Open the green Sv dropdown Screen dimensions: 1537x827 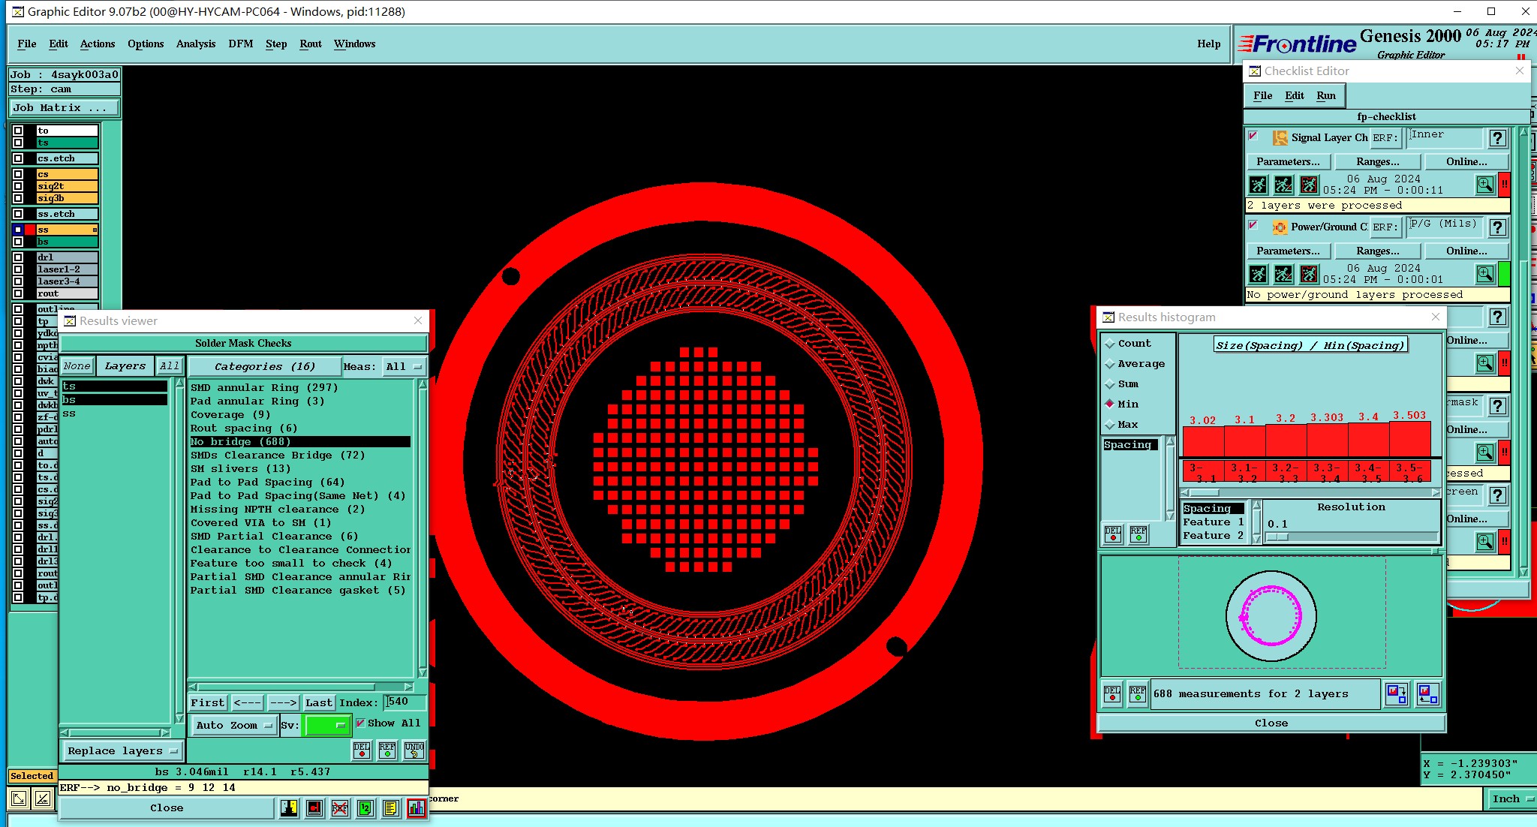tap(327, 725)
